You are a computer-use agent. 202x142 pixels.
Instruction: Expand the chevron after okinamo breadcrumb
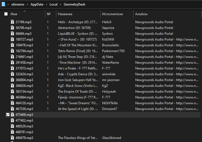tap(27, 4)
